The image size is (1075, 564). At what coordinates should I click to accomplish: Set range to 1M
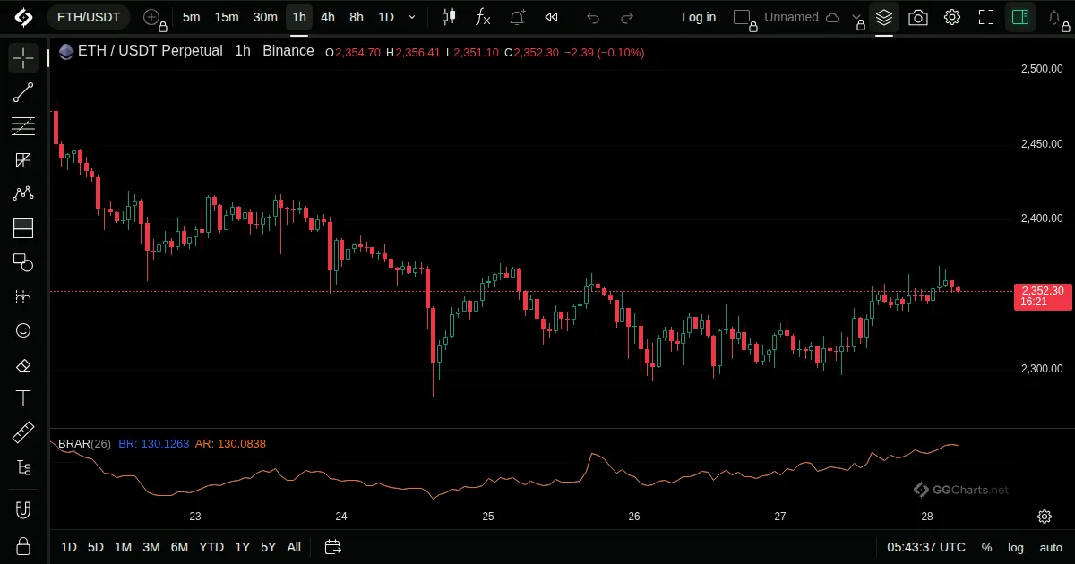124,547
